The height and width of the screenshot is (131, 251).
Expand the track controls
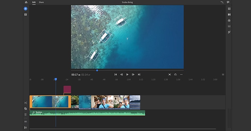[25, 127]
